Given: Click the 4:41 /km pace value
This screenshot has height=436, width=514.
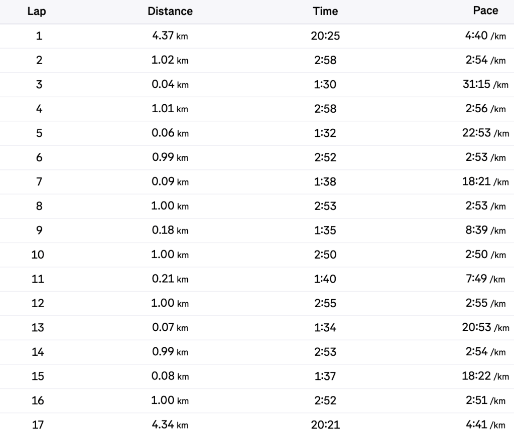Looking at the screenshot, I should coord(485,425).
